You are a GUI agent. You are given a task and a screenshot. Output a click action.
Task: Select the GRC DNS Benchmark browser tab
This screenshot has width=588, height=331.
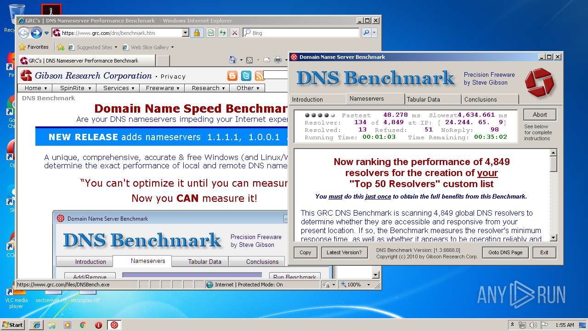86,60
